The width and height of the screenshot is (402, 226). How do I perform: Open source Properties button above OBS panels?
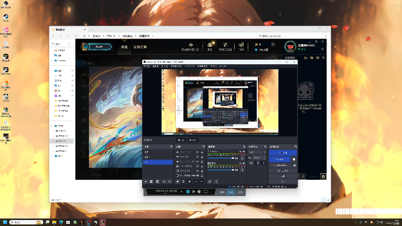181,140
